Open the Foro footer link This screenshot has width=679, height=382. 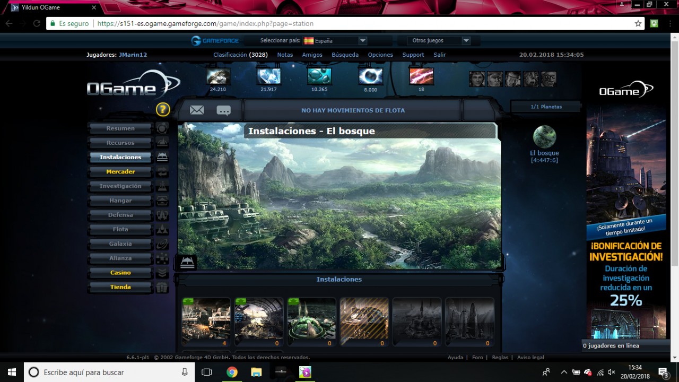pyautogui.click(x=477, y=358)
